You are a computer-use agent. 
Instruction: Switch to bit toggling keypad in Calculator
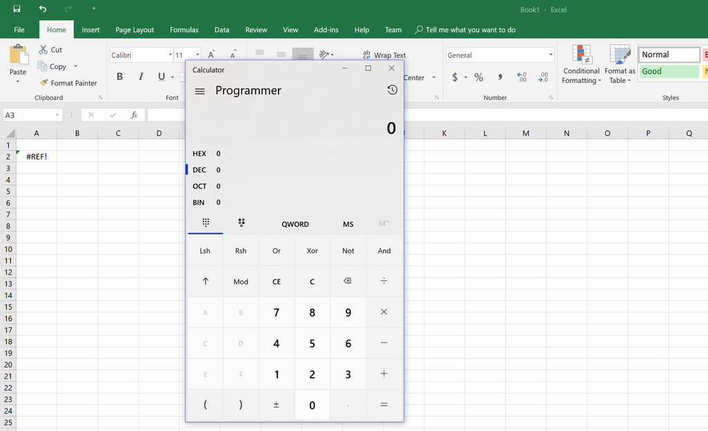coord(241,223)
